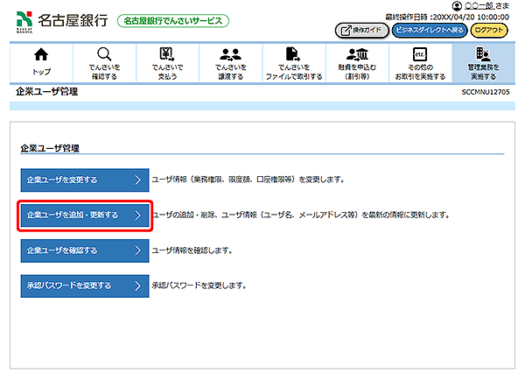Open 融資を申込む(割引等) bank icon
Image resolution: width=525 pixels, height=374 pixels.
click(357, 54)
